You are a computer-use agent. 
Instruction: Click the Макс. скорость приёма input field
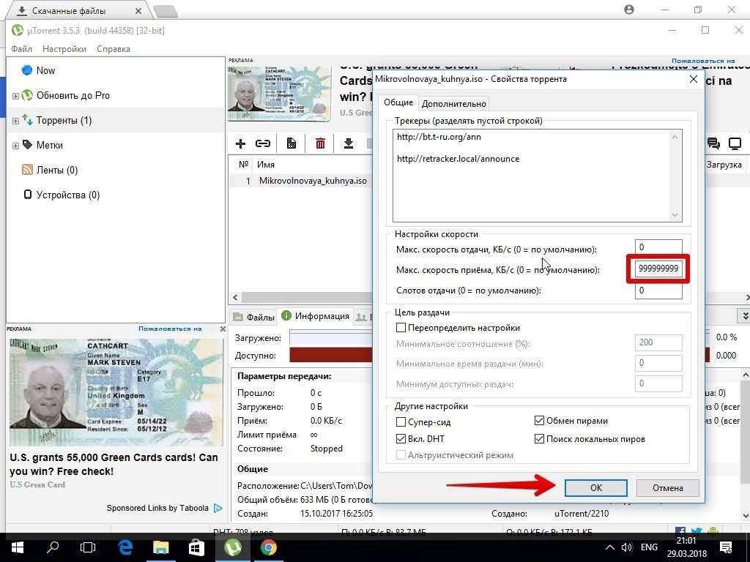click(x=658, y=269)
